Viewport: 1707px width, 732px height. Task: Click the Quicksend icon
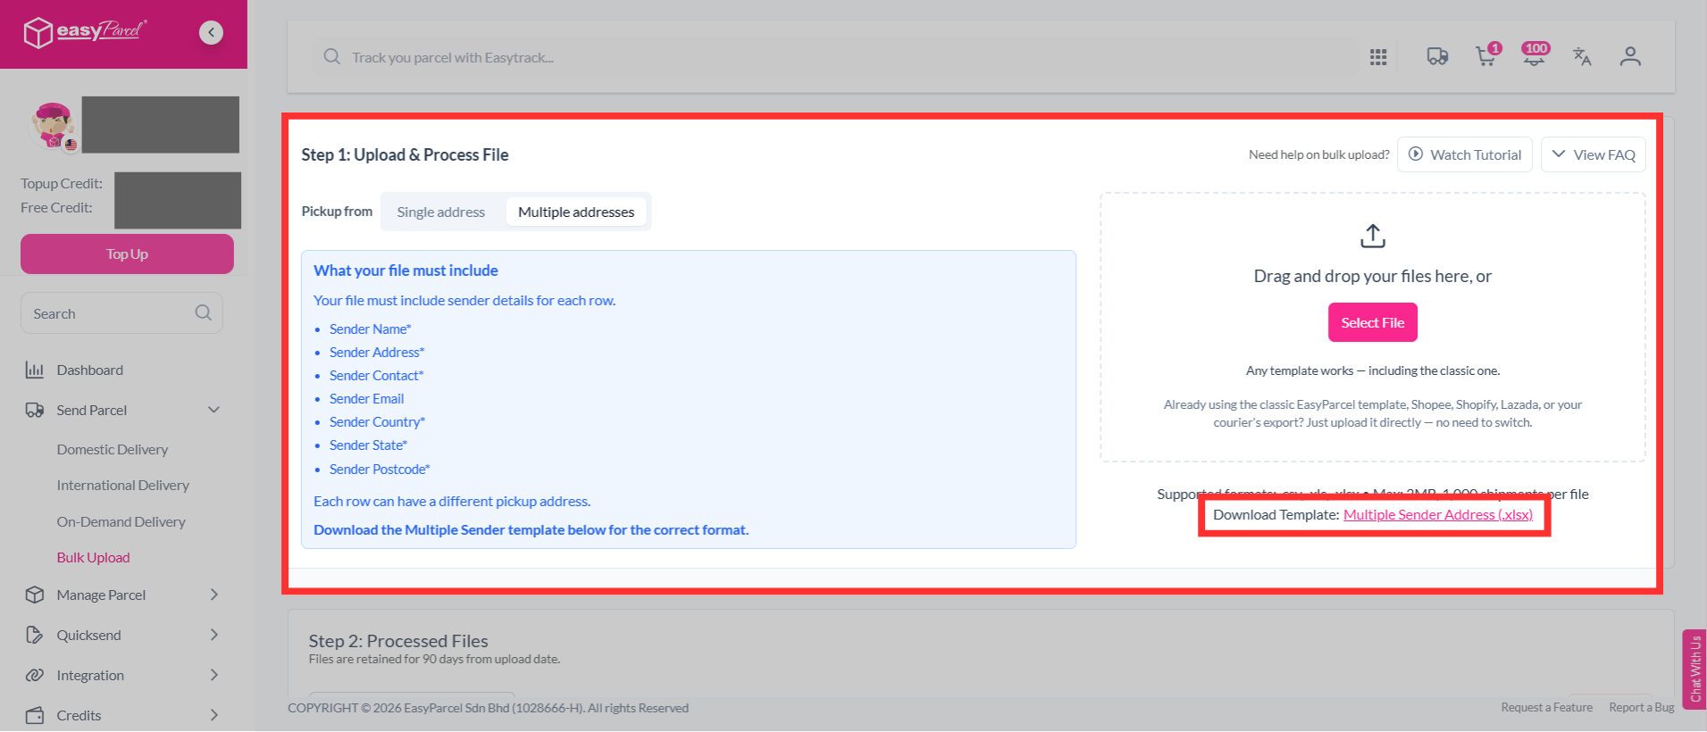click(35, 635)
